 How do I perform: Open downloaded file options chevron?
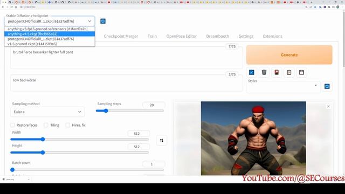pos(29,179)
